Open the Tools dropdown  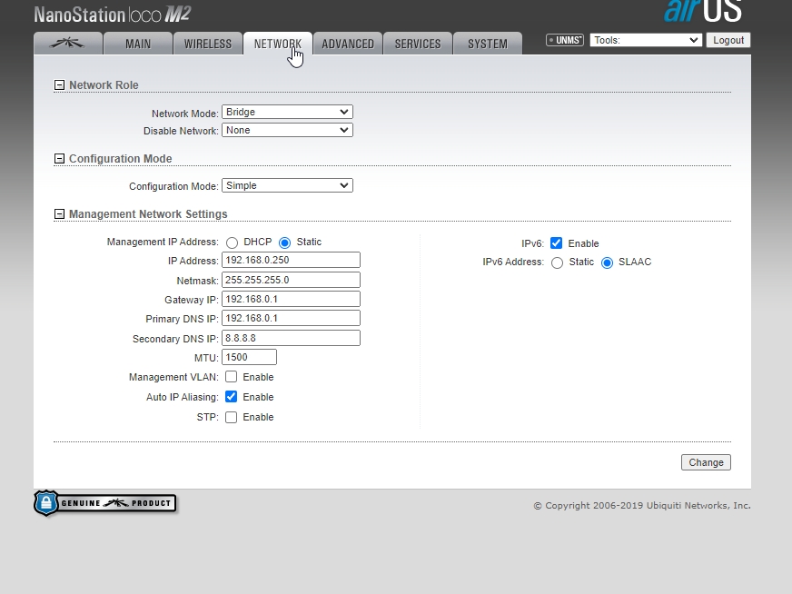tap(646, 40)
